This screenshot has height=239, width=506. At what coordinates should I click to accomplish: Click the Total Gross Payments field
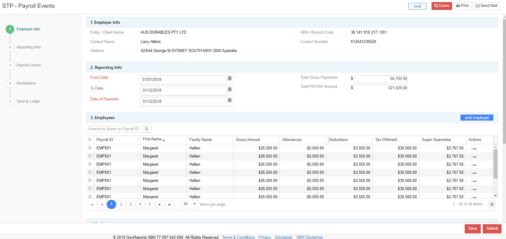pos(380,79)
